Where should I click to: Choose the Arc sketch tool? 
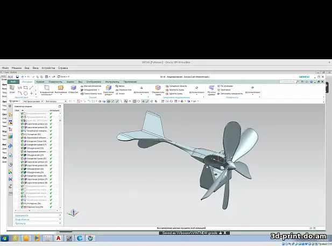coord(20,93)
